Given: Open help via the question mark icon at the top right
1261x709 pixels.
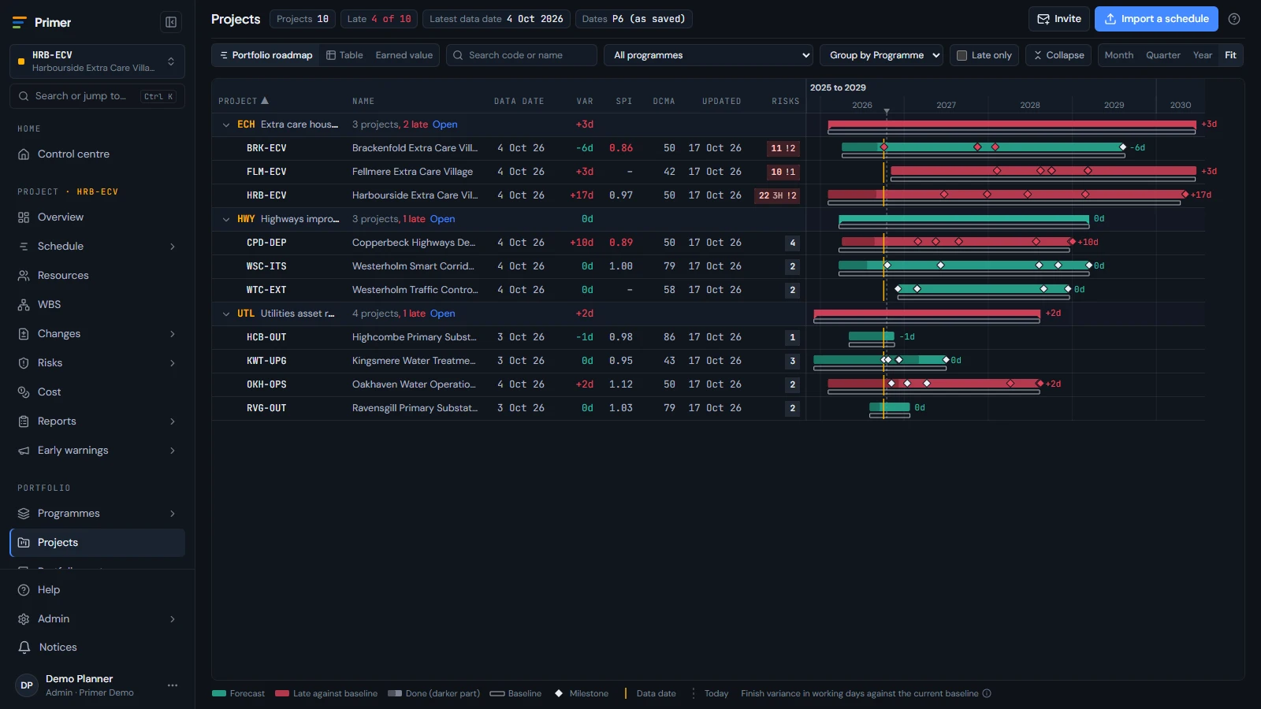Looking at the screenshot, I should click(1234, 19).
